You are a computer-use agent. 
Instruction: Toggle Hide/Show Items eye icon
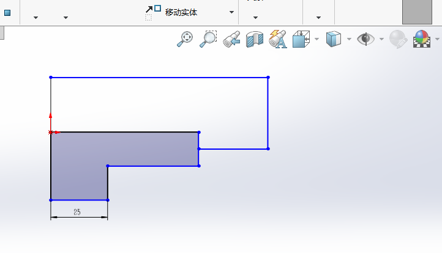click(x=365, y=39)
